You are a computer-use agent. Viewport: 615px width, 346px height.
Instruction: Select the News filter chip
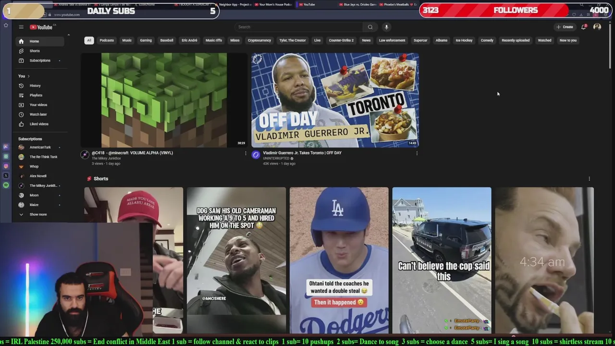366,40
